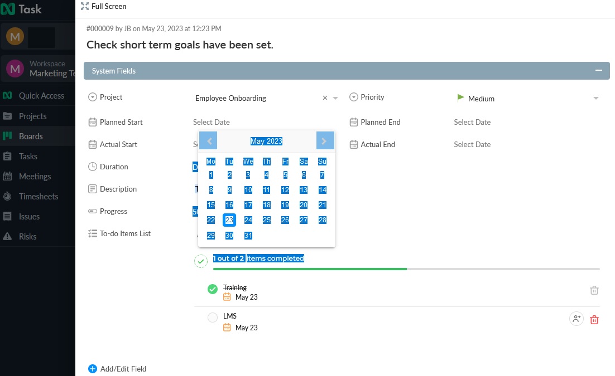Clear the Employee Onboarding project selection
Image resolution: width=615 pixels, height=376 pixels.
point(325,98)
